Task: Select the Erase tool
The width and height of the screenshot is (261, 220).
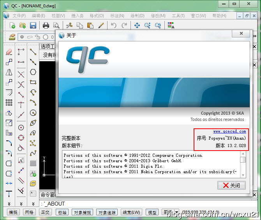Action: pyautogui.click(x=9, y=52)
